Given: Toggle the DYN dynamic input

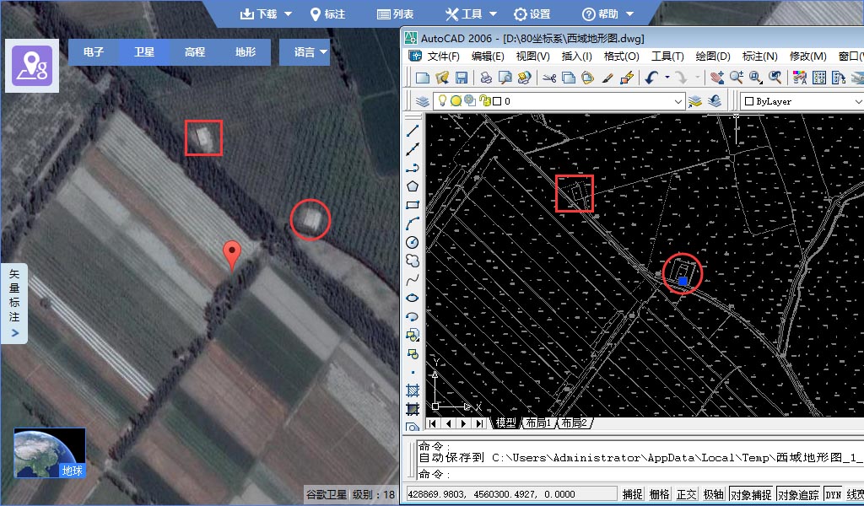Looking at the screenshot, I should [x=833, y=494].
